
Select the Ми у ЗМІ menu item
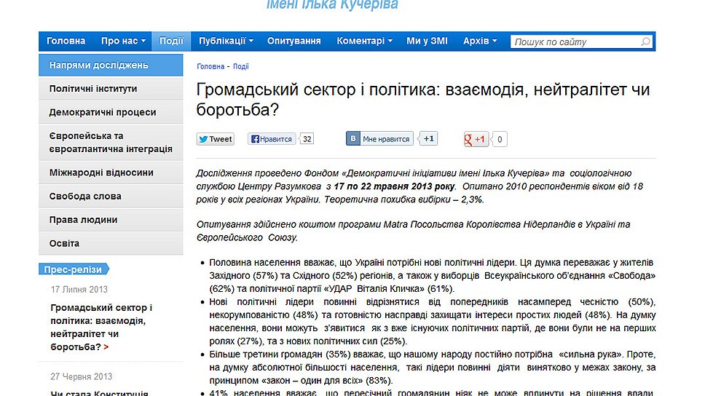click(x=427, y=41)
